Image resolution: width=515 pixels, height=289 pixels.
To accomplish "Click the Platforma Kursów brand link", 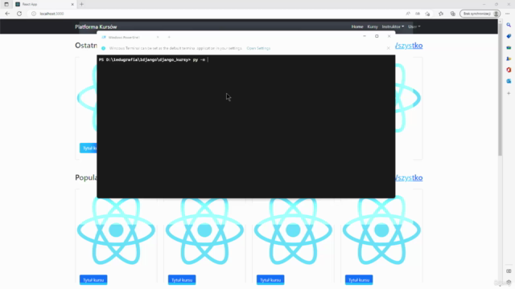I will [96, 26].
